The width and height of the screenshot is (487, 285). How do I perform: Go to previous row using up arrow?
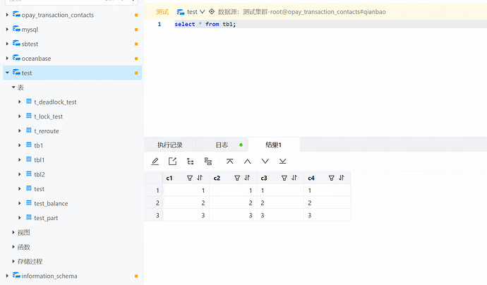tap(247, 162)
